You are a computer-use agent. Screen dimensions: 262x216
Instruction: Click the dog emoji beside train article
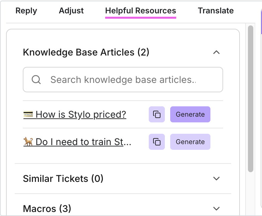coord(28,142)
